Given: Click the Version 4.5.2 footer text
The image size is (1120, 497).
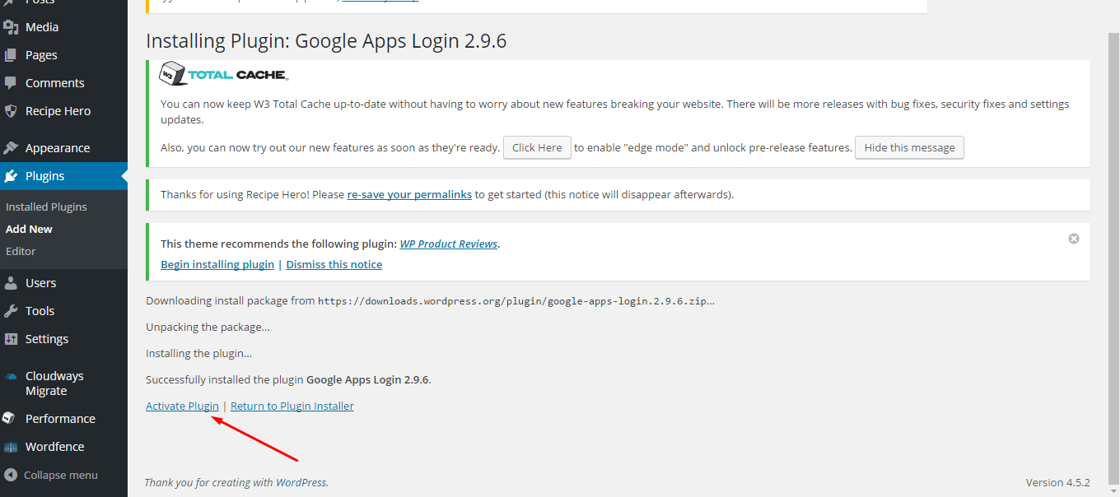Looking at the screenshot, I should 1057,483.
